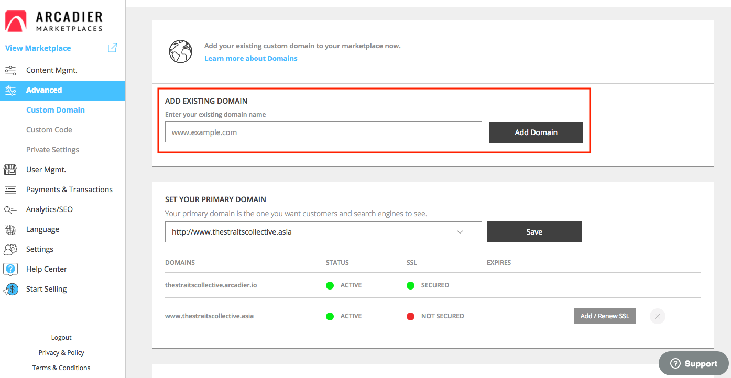Select the primary domain combo box

pos(323,232)
